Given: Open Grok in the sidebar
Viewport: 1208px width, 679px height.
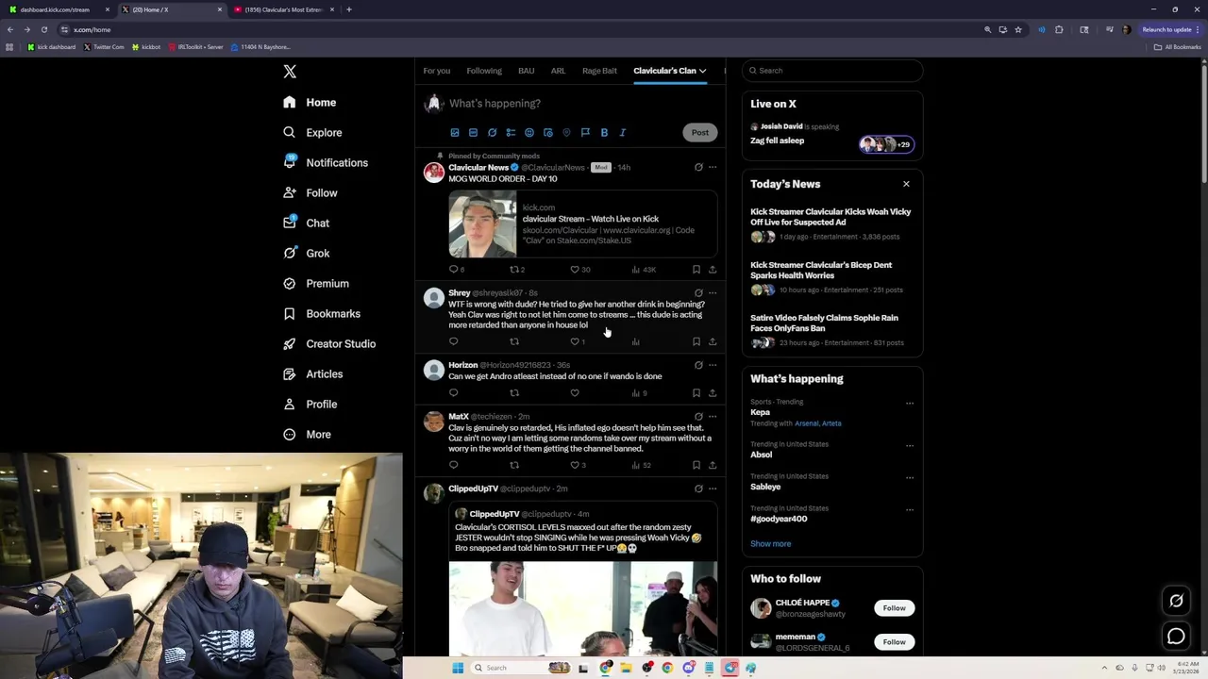Looking at the screenshot, I should (x=306, y=253).
